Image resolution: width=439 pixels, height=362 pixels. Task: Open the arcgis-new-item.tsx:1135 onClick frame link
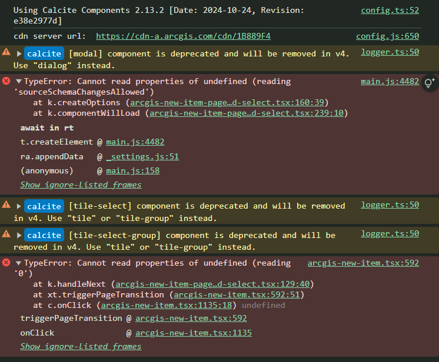(x=193, y=333)
